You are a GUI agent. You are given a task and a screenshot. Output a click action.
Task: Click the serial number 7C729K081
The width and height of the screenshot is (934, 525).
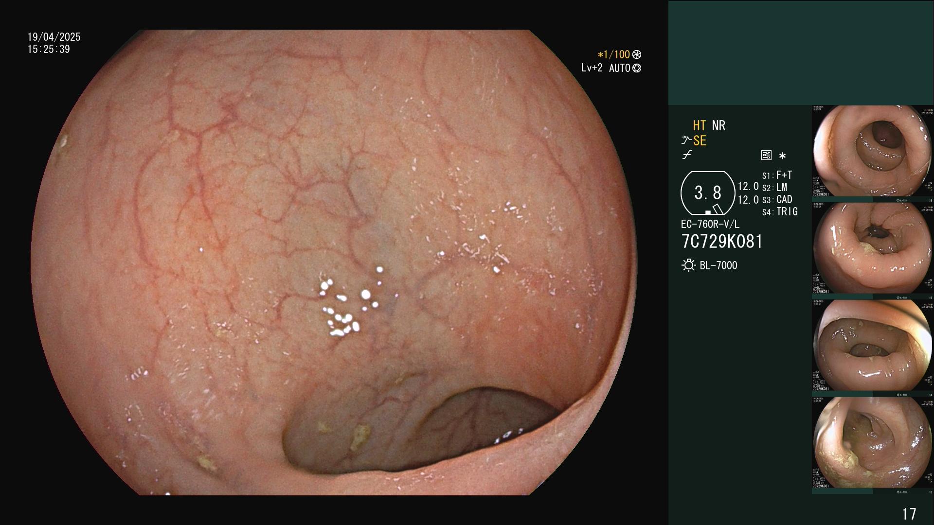pyautogui.click(x=722, y=242)
